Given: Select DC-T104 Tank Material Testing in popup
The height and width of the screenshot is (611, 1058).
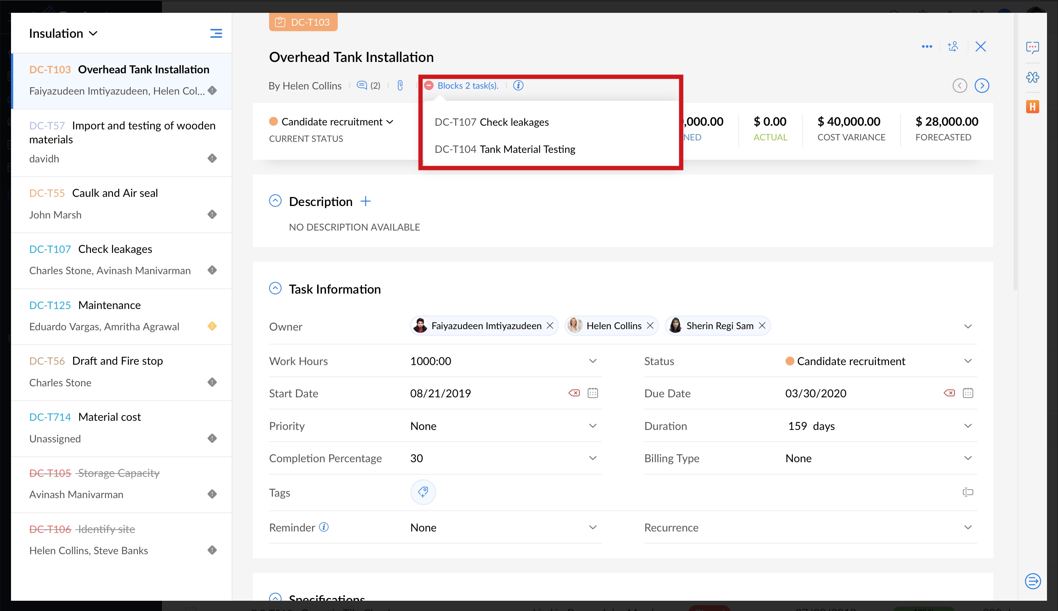Looking at the screenshot, I should [505, 149].
